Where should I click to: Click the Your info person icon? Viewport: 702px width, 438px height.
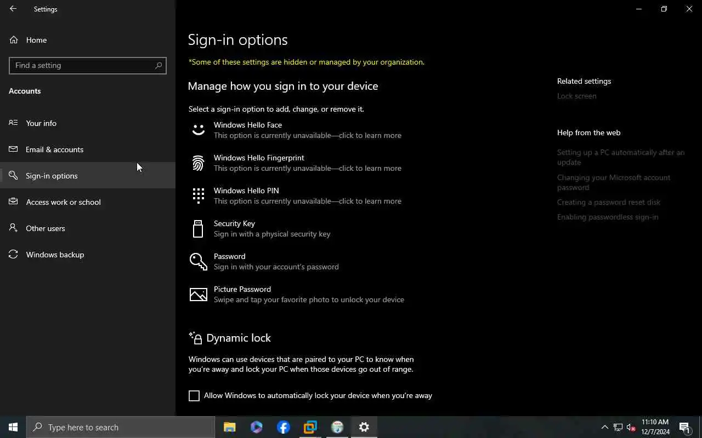tap(13, 123)
